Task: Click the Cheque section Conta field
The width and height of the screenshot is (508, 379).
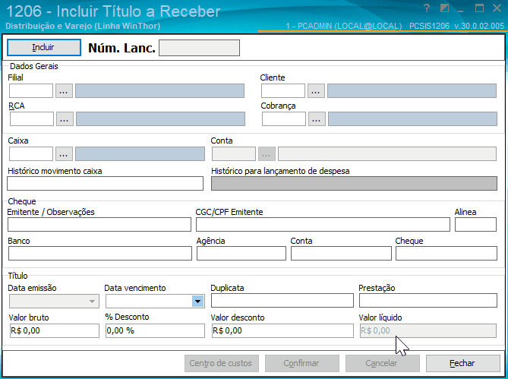Action: [341, 254]
